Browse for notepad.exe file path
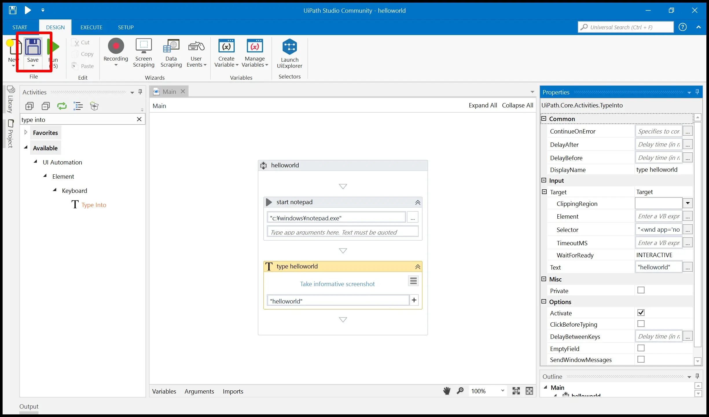This screenshot has width=709, height=417. [412, 217]
